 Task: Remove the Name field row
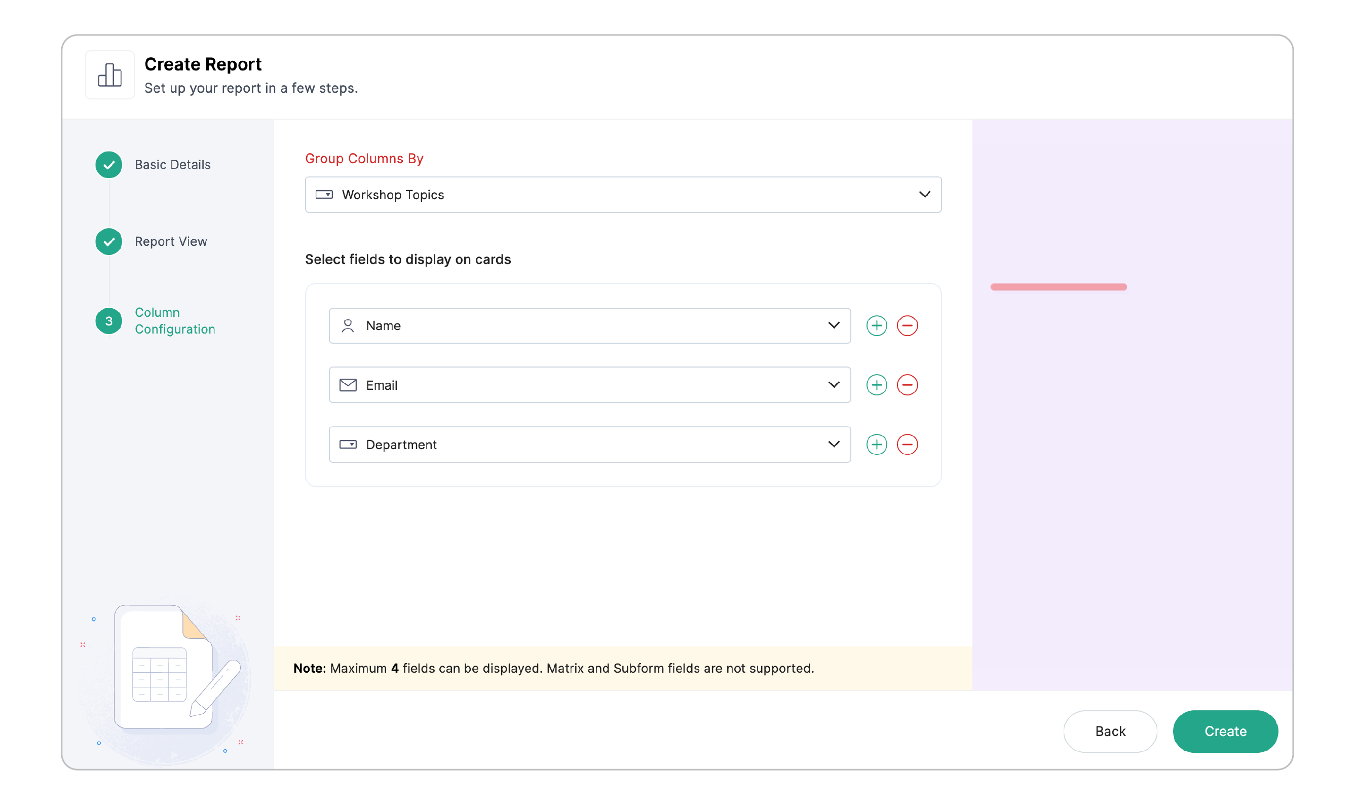[907, 325]
